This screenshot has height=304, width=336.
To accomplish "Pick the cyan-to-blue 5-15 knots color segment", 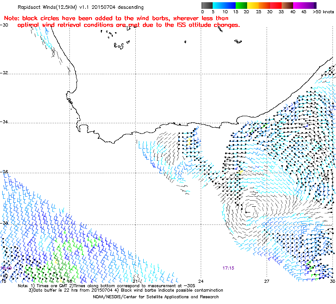I will [x=224, y=5].
